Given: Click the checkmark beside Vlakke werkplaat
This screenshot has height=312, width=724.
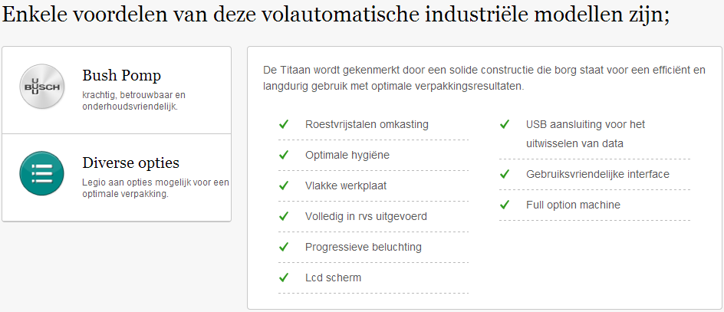Looking at the screenshot, I should [284, 186].
